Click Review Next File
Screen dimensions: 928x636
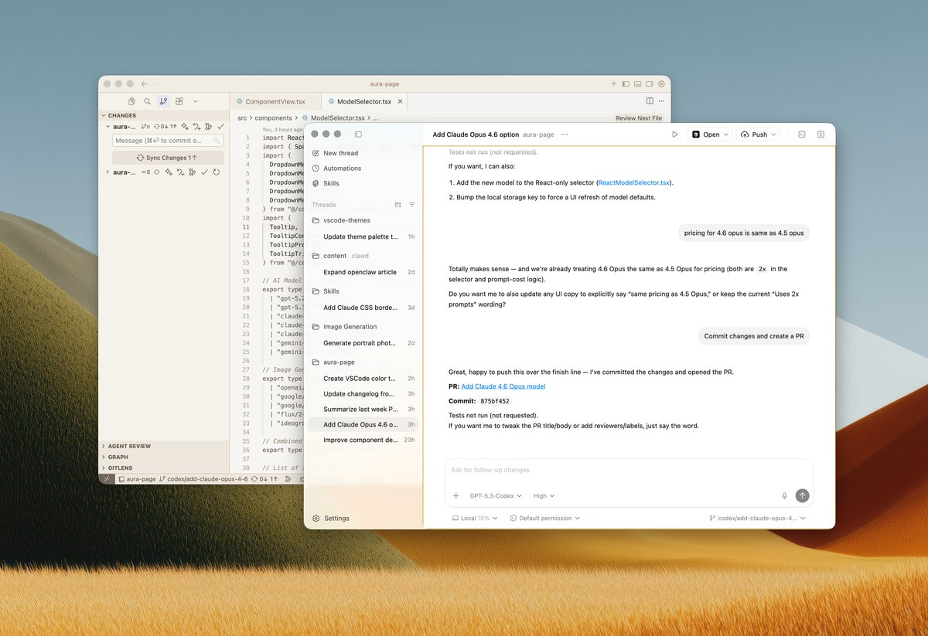[639, 118]
